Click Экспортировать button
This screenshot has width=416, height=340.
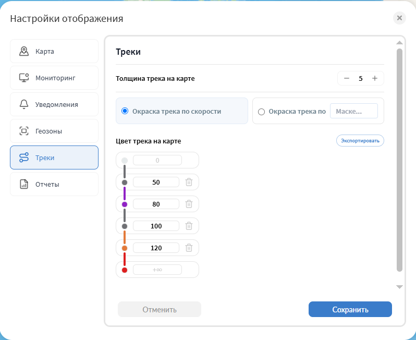click(360, 141)
